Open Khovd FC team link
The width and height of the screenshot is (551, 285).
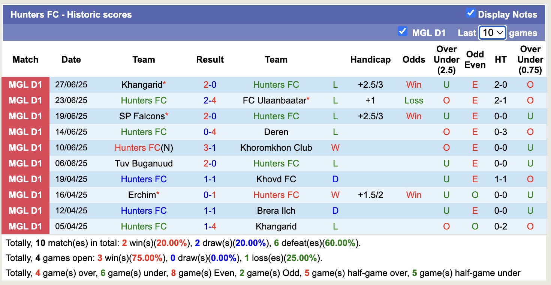276,179
